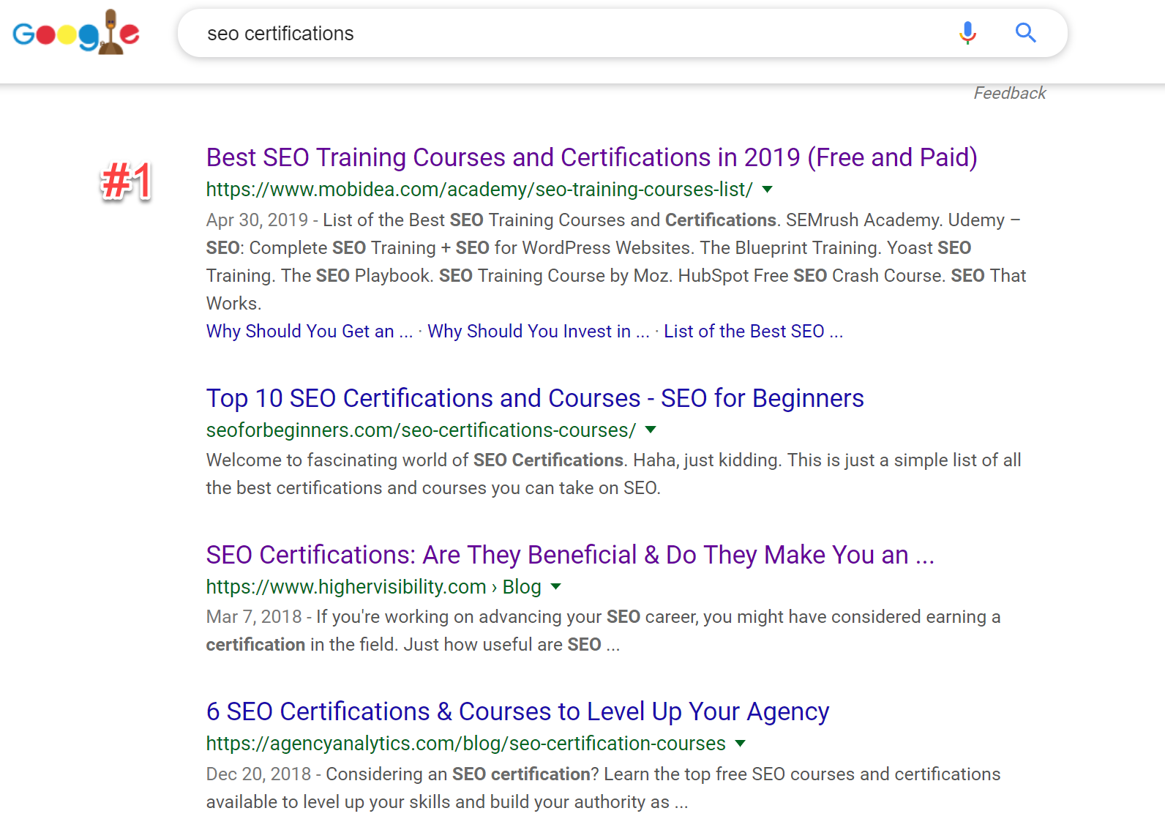Click the Google doodle logo

point(76,33)
